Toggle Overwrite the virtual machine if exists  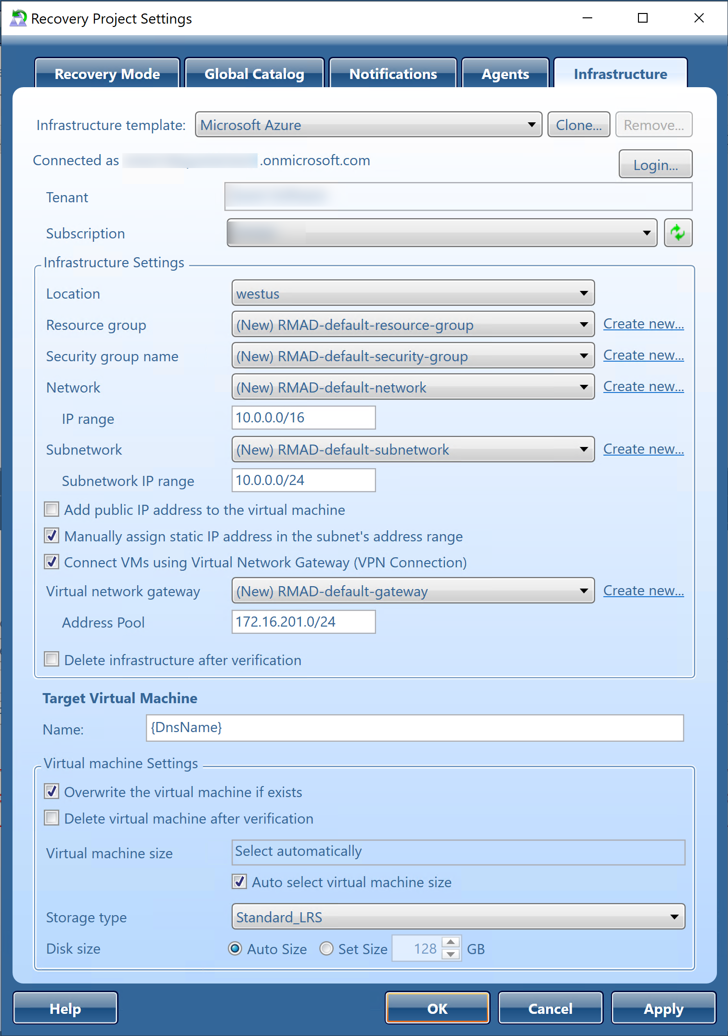pos(52,792)
